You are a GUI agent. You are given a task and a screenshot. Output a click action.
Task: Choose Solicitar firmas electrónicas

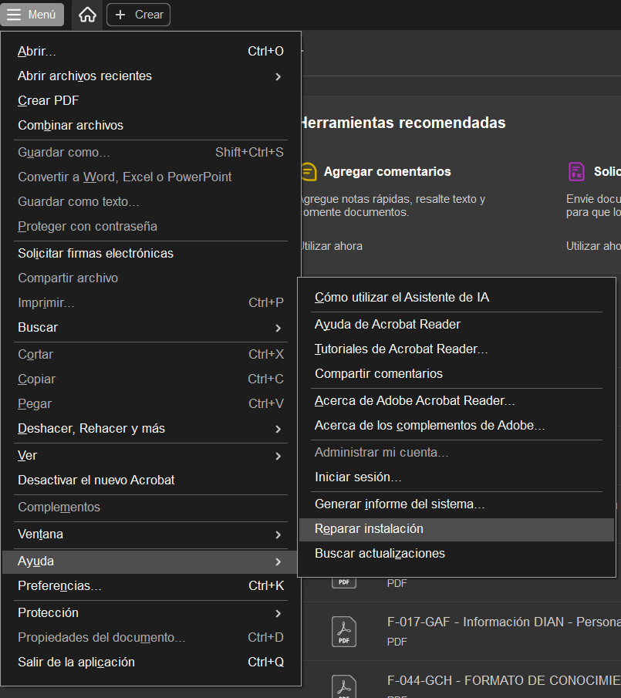(x=150, y=253)
